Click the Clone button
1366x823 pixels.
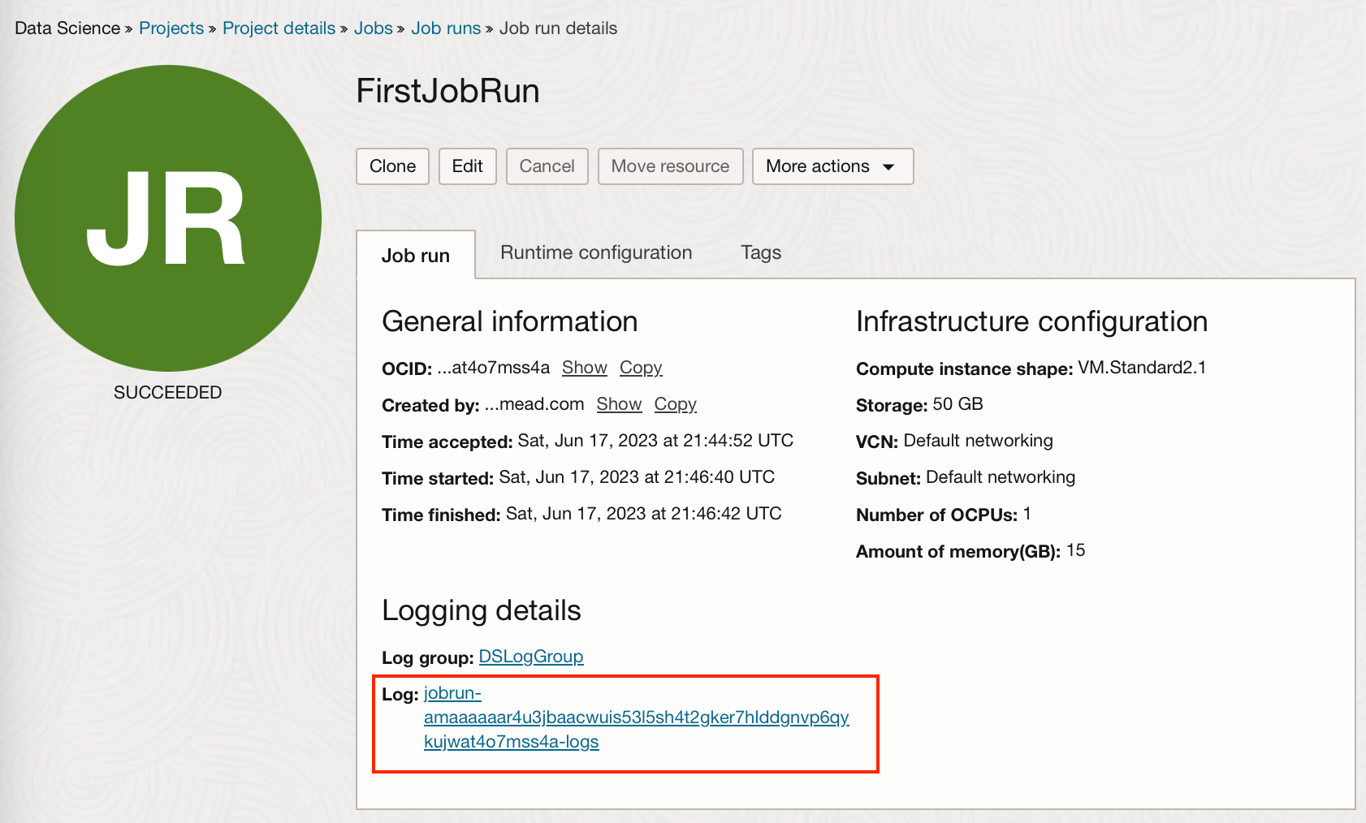pyautogui.click(x=392, y=166)
